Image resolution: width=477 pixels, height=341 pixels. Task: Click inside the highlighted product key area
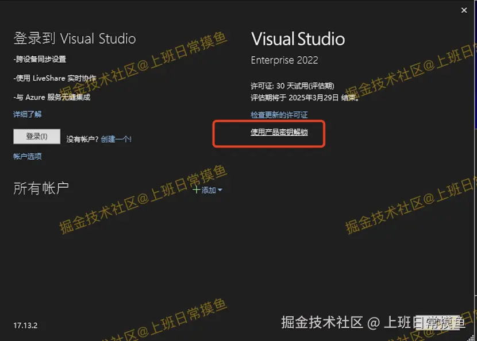(x=268, y=134)
